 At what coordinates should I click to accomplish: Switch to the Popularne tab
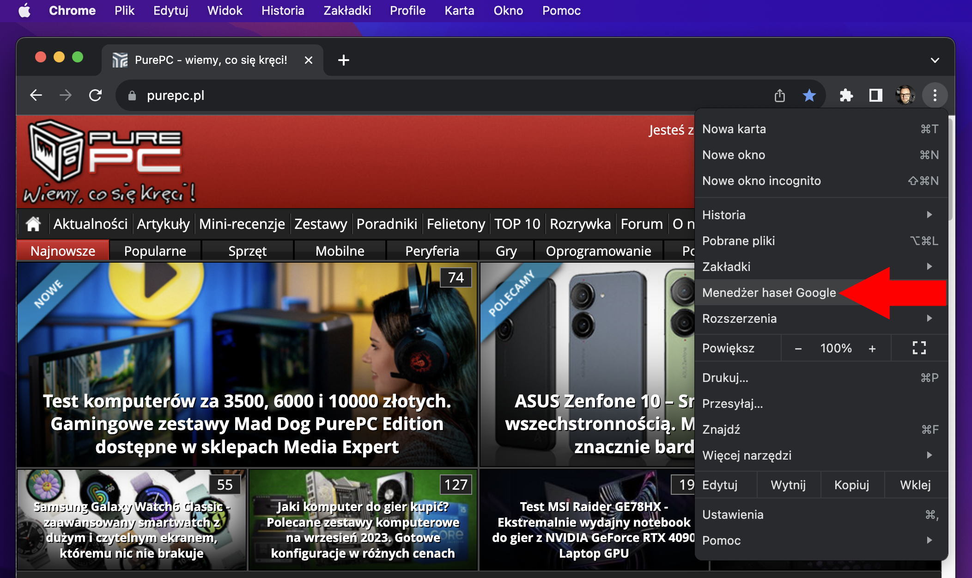coord(155,250)
